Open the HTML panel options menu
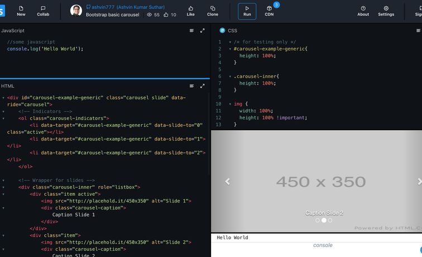The image size is (422, 257). [191, 86]
